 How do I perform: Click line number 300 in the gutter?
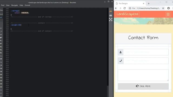(x=7, y=29)
